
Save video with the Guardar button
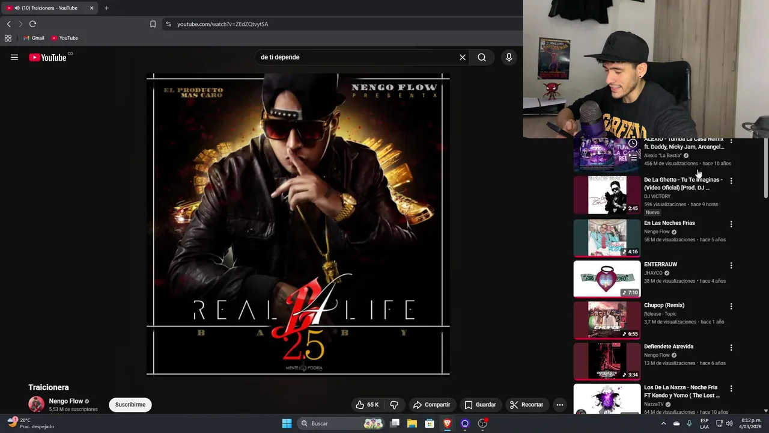click(x=480, y=405)
